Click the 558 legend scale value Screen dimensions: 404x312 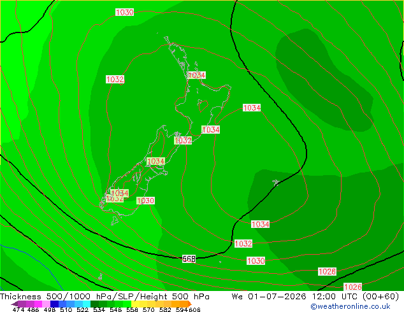tap(132, 309)
